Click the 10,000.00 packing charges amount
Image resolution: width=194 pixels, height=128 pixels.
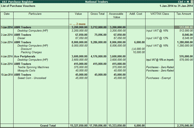(139, 52)
